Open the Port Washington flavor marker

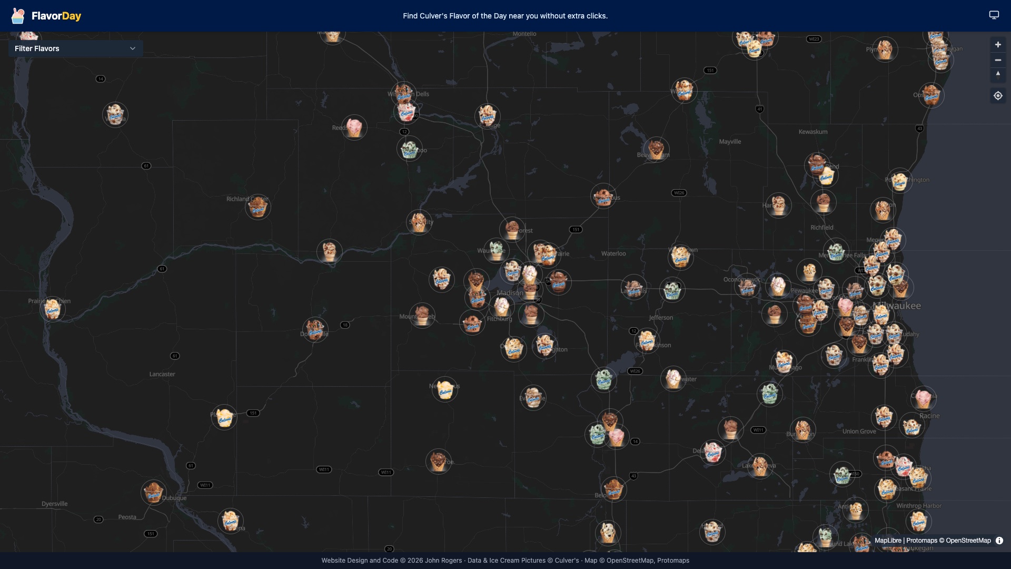pos(900,181)
